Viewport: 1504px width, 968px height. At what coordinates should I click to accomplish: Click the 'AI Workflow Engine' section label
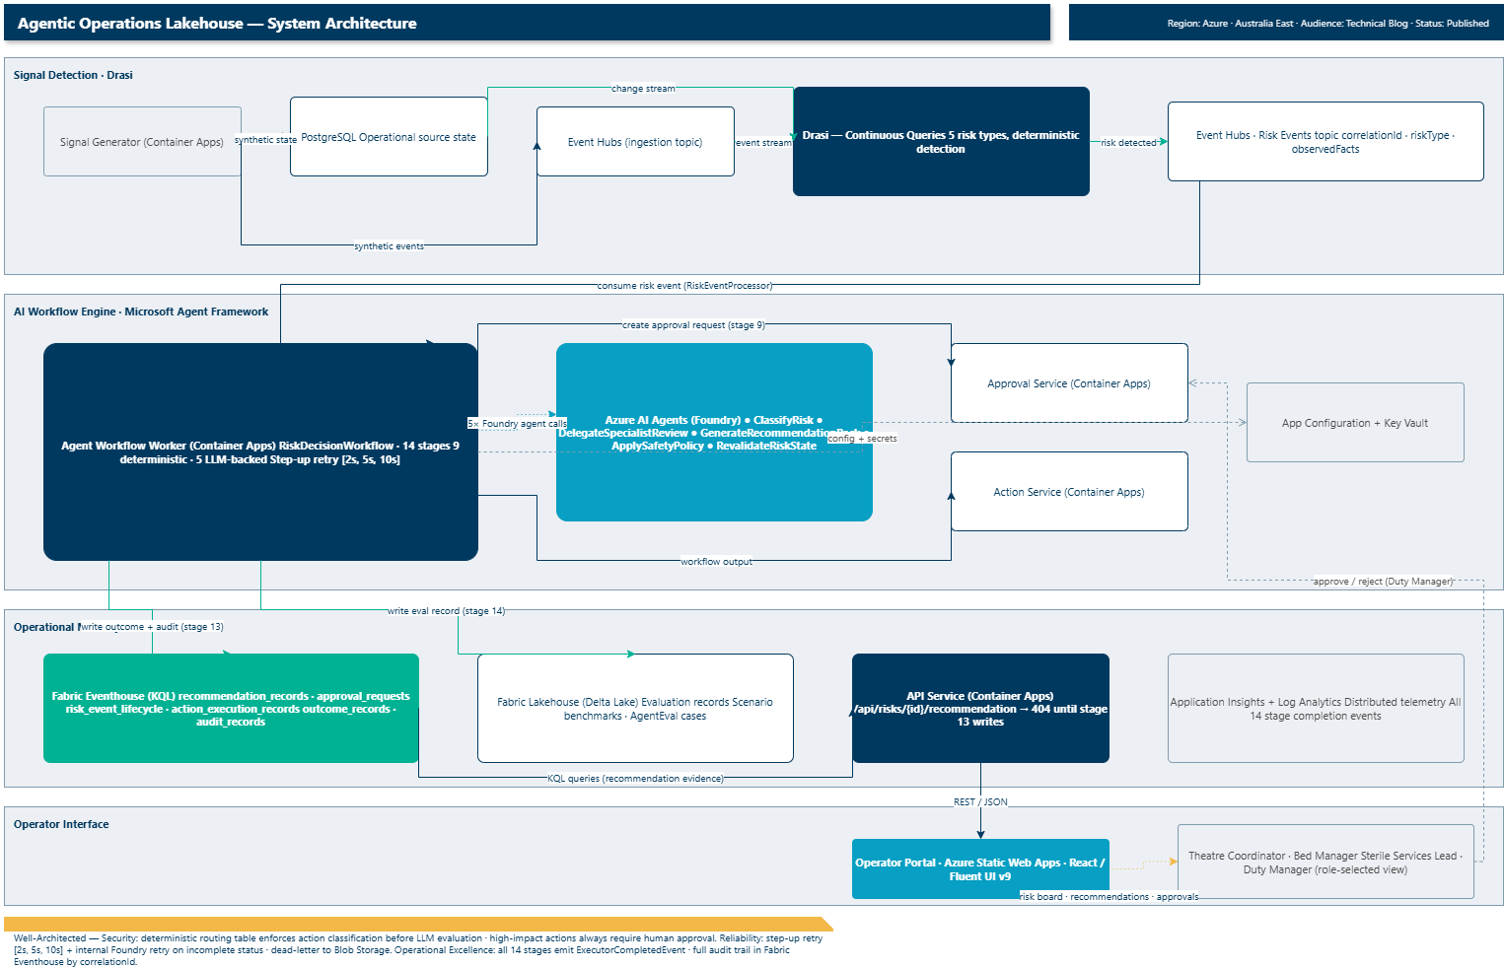pos(141,311)
